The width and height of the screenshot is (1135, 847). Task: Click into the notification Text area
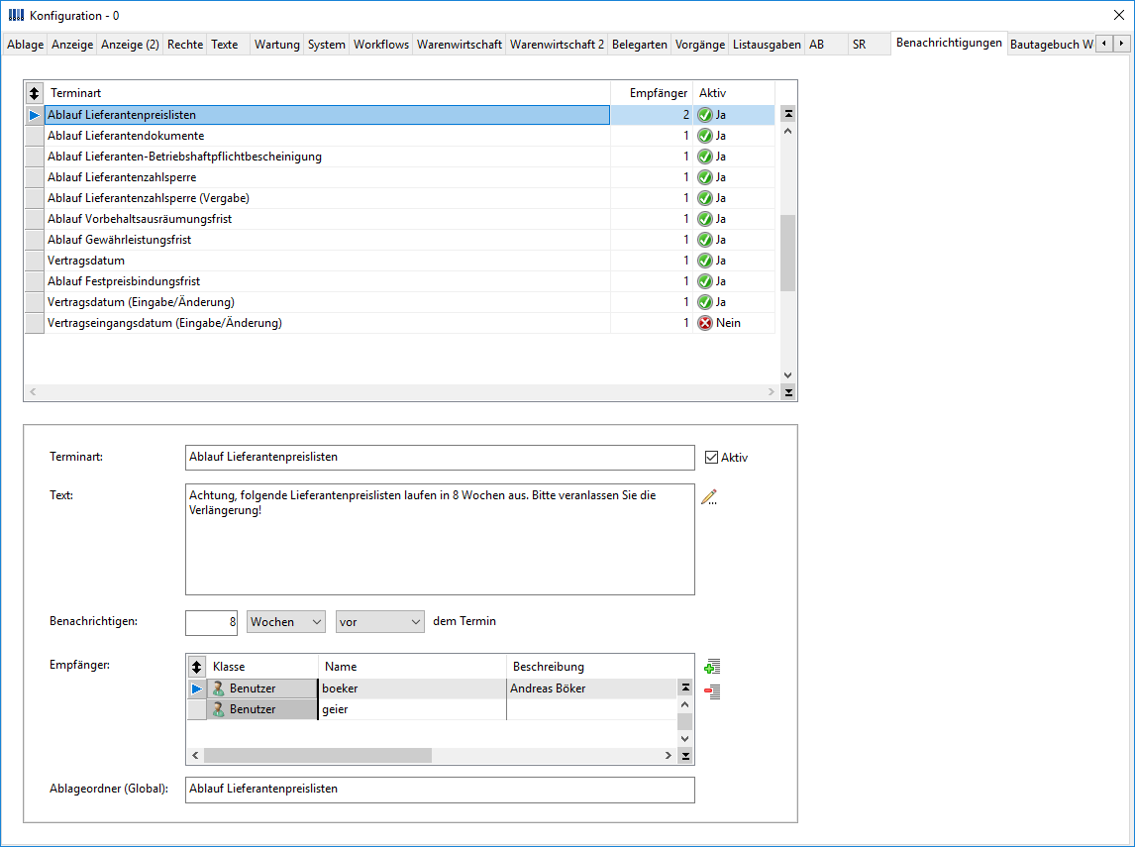point(440,539)
